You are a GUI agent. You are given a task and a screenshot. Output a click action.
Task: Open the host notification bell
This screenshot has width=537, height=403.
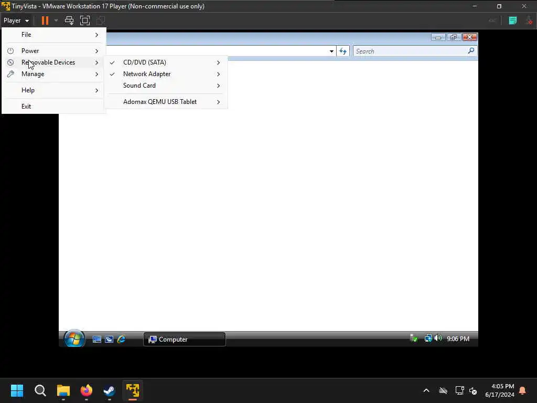[522, 390]
